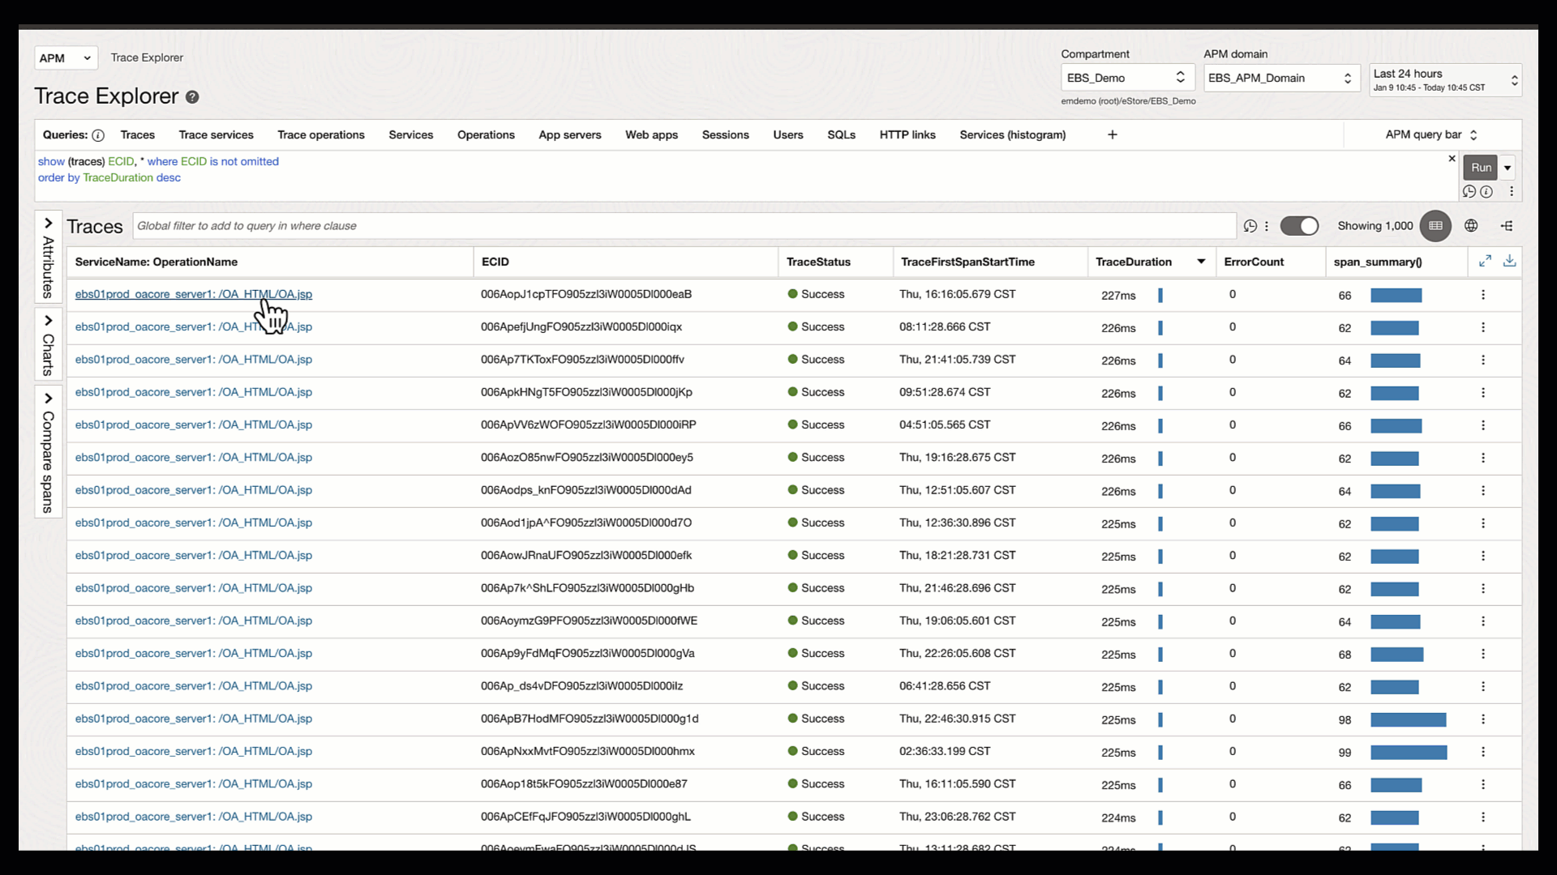Click the Run query button
Image resolution: width=1557 pixels, height=875 pixels.
pos(1481,168)
